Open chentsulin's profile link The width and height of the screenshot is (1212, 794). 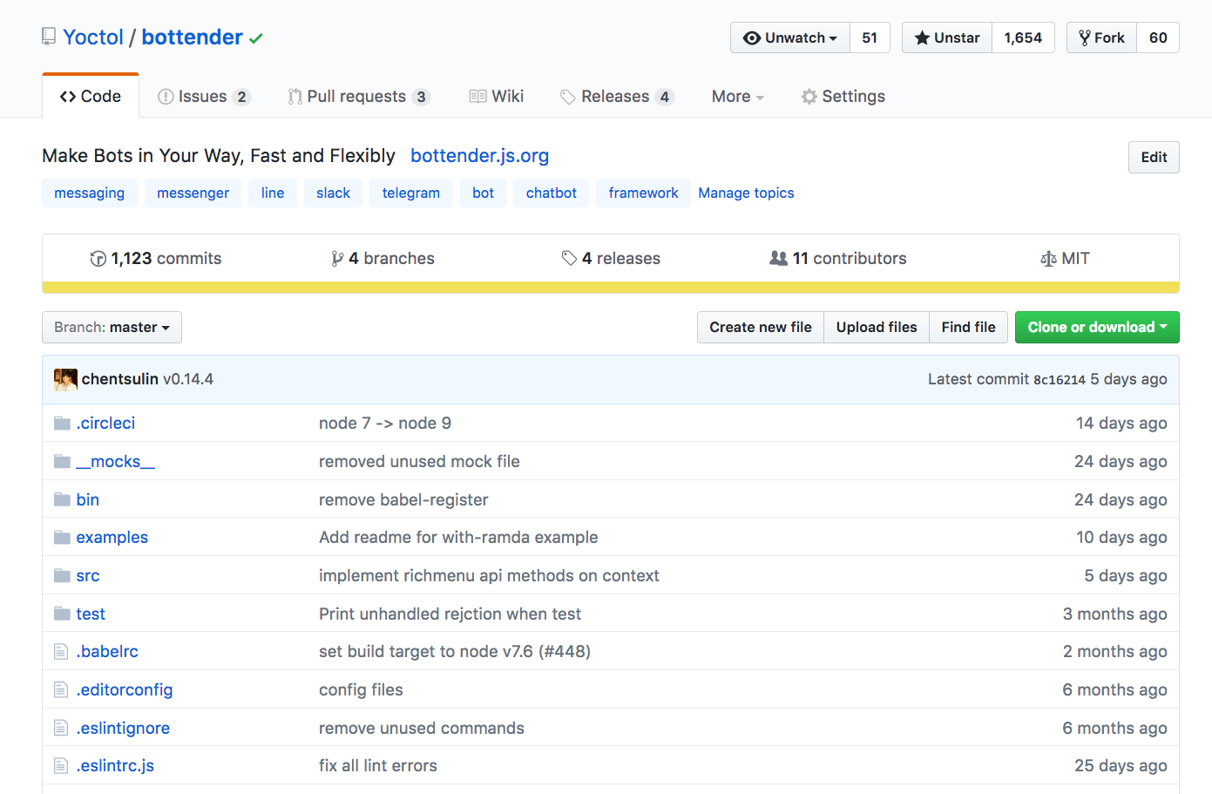click(x=120, y=379)
